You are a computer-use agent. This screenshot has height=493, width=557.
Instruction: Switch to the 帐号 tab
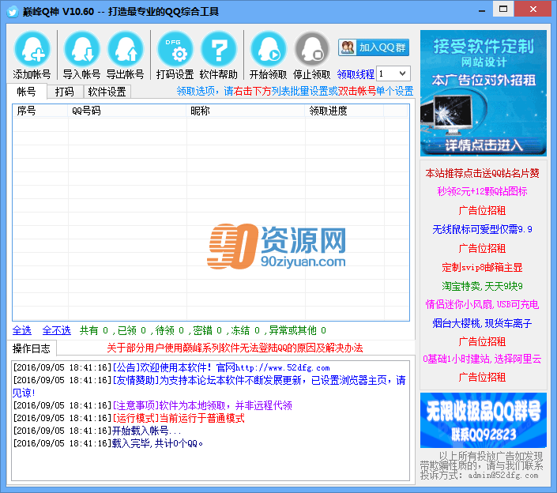point(27,92)
